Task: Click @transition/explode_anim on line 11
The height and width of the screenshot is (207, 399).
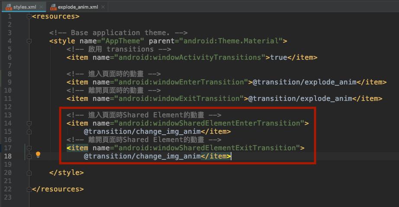Action: coord(300,99)
